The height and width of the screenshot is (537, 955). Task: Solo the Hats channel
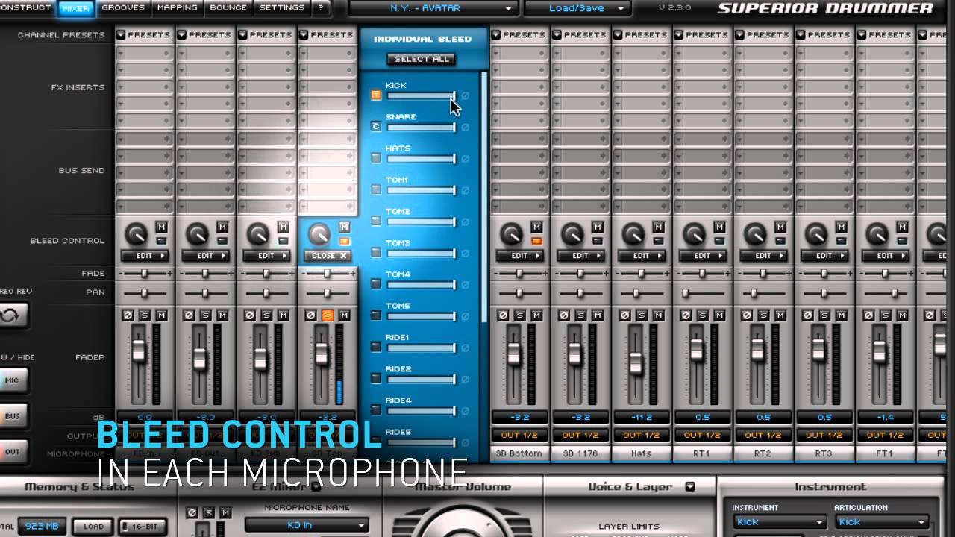[x=642, y=315]
